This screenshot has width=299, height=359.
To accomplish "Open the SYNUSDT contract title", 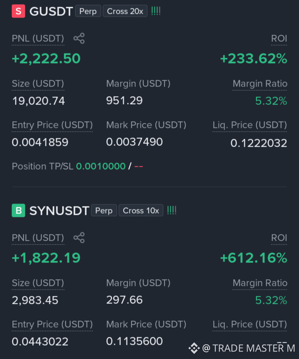I will [59, 211].
